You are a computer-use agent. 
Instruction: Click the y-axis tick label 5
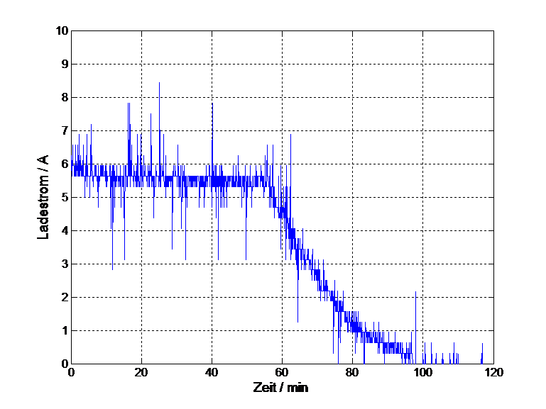[x=64, y=198]
